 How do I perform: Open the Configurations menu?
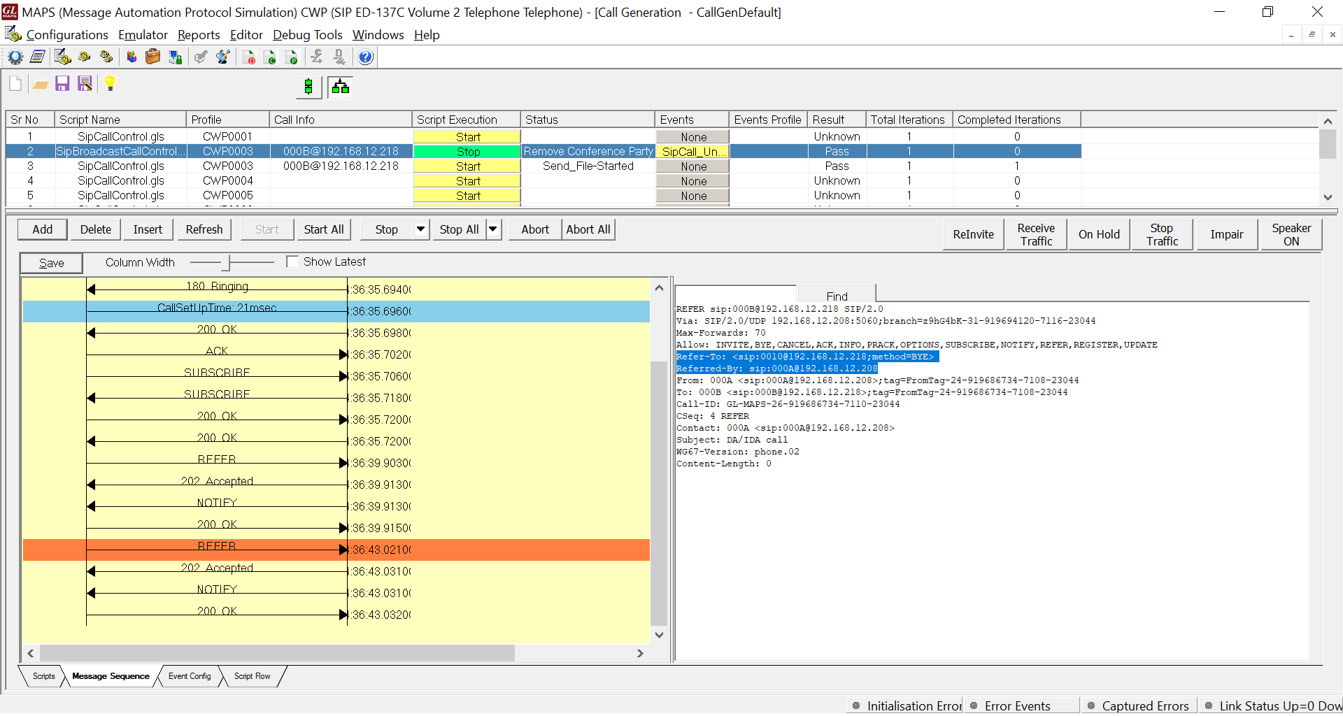tap(67, 35)
